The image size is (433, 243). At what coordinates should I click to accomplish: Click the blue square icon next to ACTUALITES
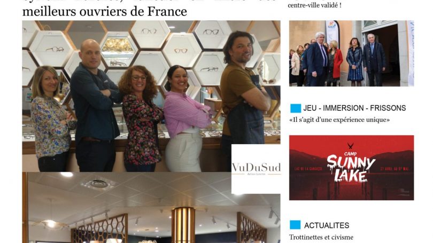coord(295,225)
